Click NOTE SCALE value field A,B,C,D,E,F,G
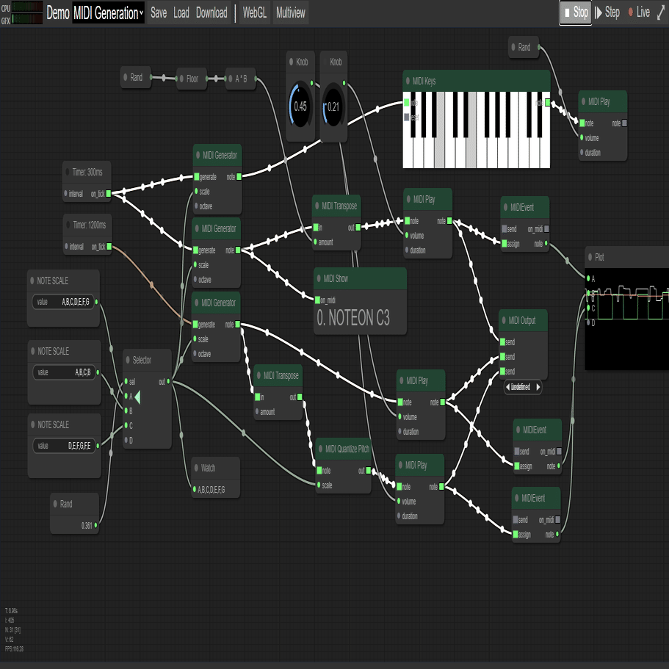669x669 pixels. tap(62, 302)
